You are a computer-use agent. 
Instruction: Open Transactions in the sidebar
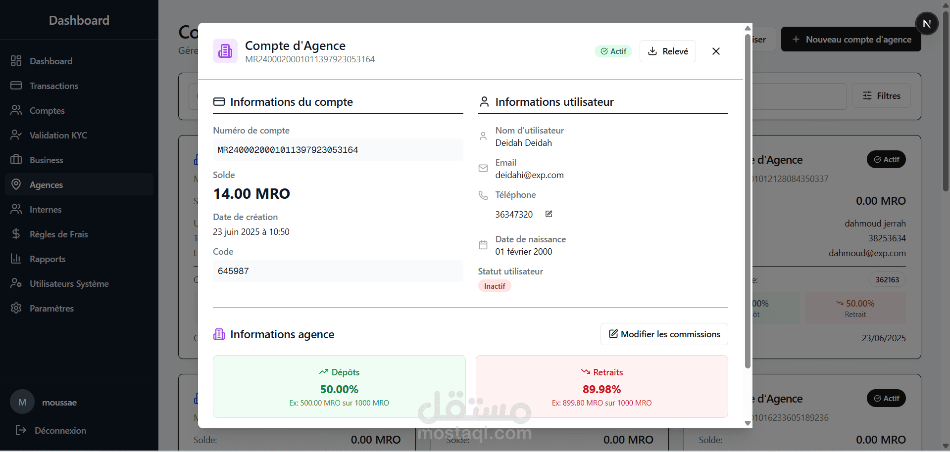point(79,86)
